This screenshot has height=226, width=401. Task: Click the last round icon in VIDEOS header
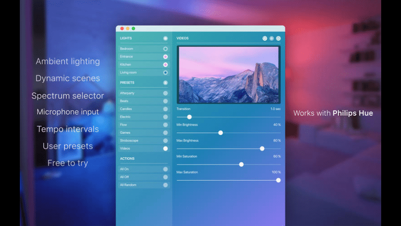pos(278,38)
